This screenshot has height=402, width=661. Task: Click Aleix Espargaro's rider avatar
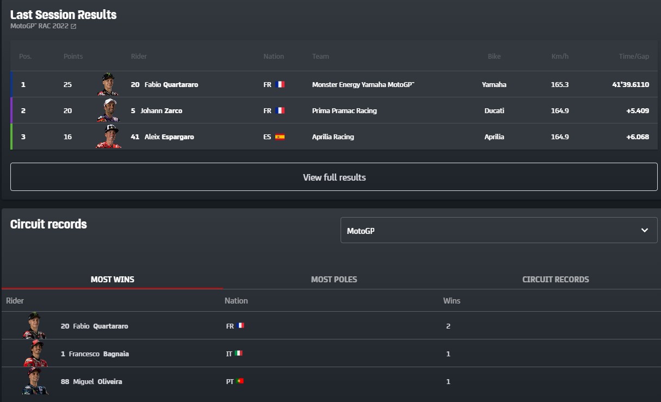pos(108,137)
